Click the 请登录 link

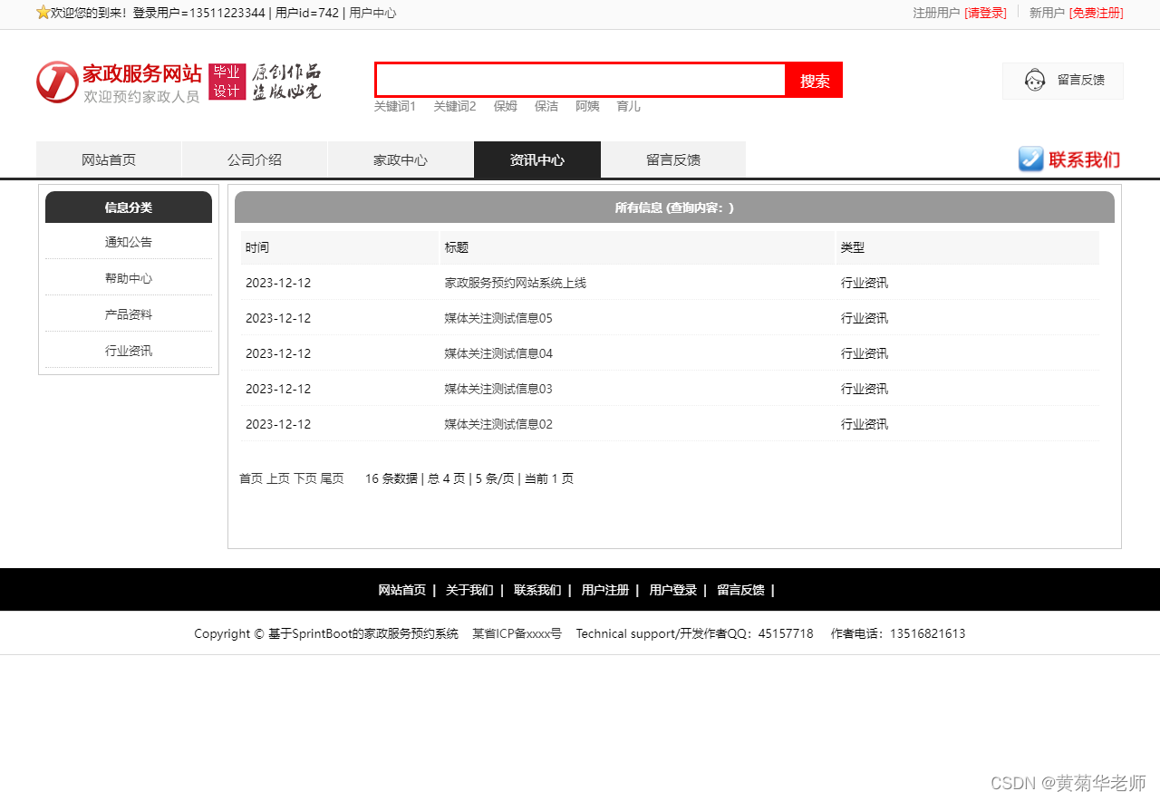point(985,13)
